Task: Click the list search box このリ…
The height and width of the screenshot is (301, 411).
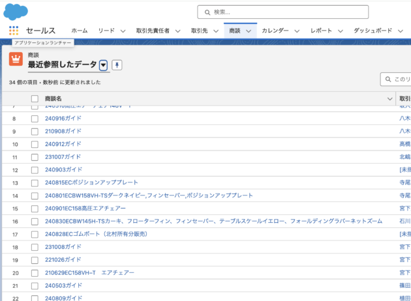Action: click(396, 79)
